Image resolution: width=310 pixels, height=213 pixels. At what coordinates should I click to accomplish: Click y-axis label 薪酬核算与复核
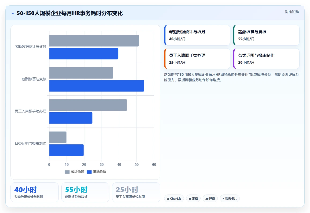pos(34,79)
